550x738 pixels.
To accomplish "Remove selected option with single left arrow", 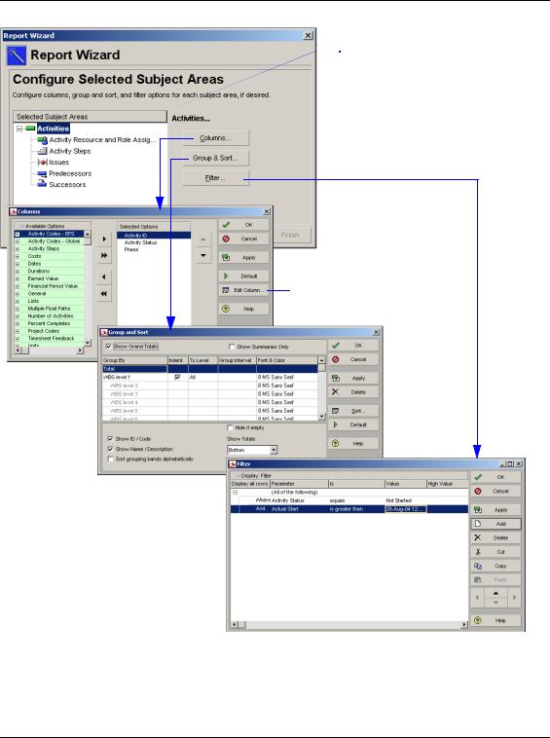I will (x=104, y=277).
